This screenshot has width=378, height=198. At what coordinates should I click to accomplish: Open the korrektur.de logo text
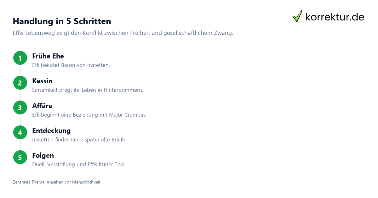(x=335, y=17)
